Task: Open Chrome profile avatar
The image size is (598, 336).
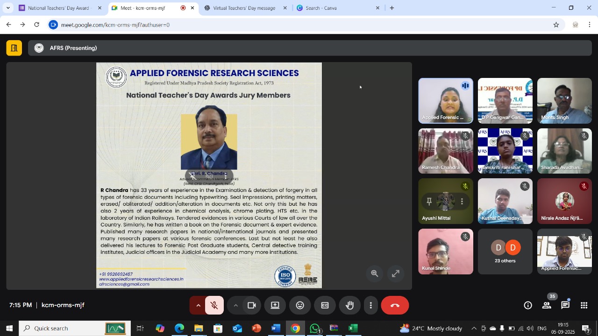Action: [x=576, y=25]
